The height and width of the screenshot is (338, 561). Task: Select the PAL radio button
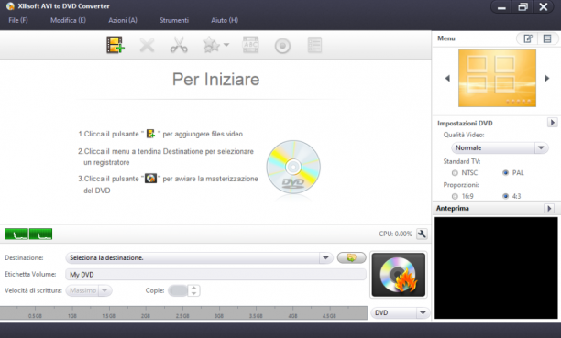(x=506, y=173)
